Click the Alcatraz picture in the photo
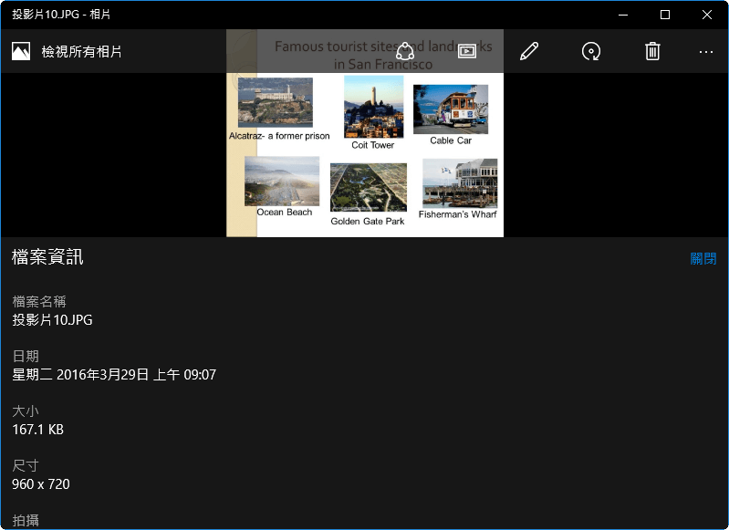This screenshot has width=729, height=530. click(275, 102)
